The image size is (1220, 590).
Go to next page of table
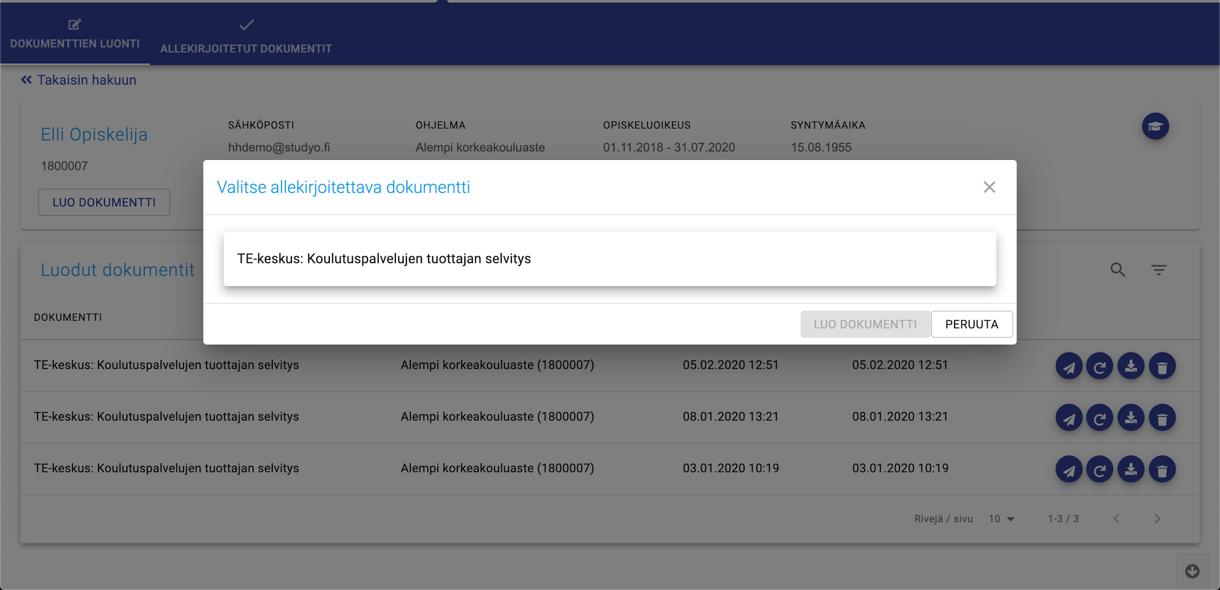coord(1157,519)
